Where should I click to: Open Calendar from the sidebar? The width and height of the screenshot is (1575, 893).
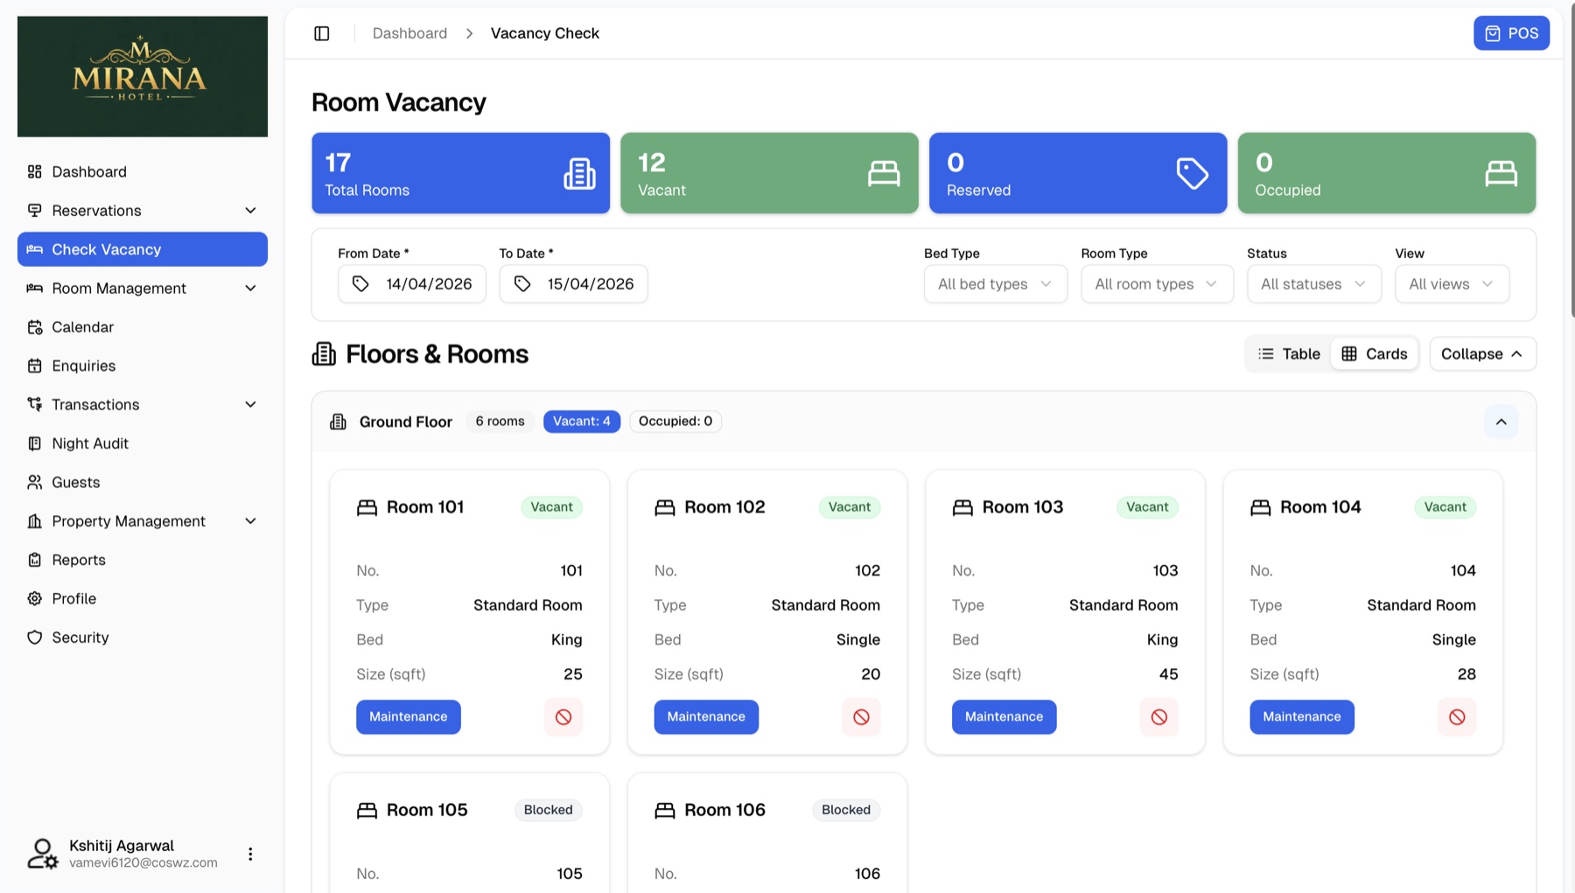(x=143, y=327)
